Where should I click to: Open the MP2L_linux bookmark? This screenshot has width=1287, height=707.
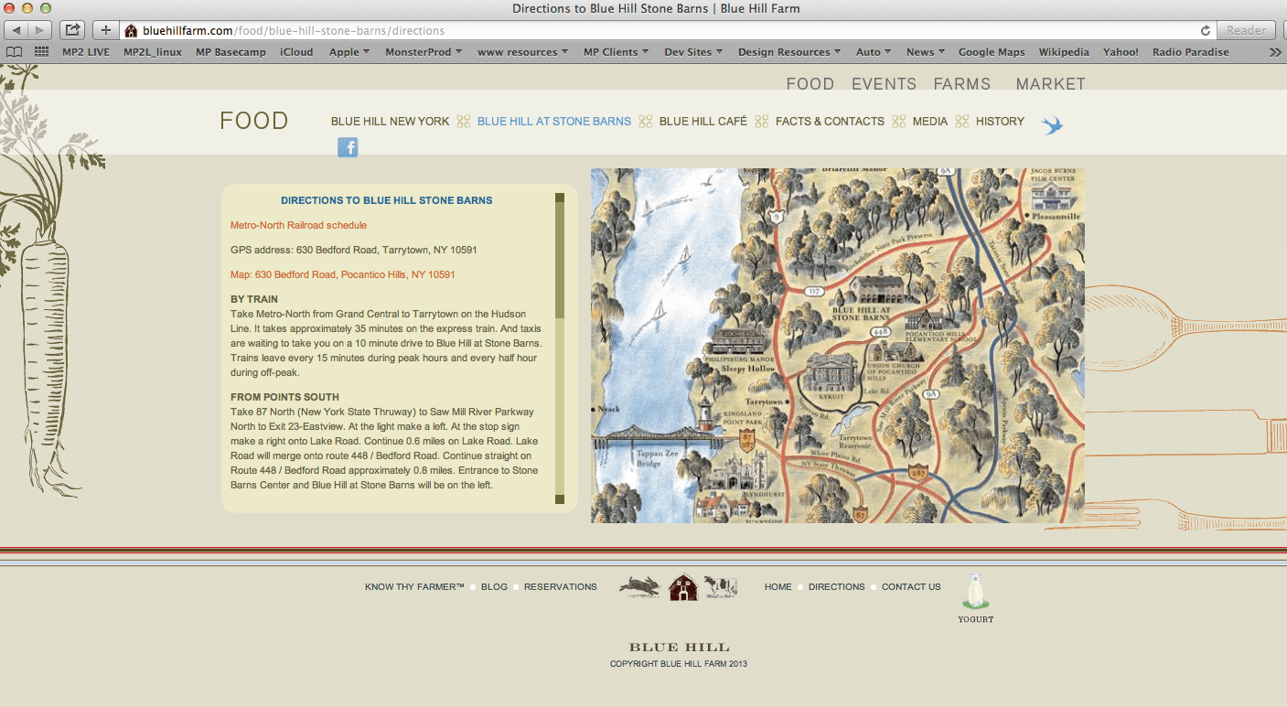pyautogui.click(x=153, y=52)
